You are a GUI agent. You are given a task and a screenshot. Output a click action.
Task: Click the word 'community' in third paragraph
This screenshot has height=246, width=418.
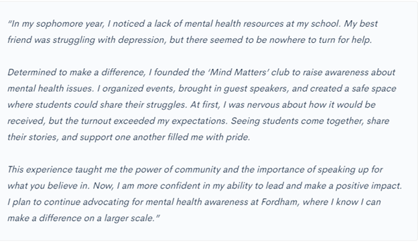coord(198,170)
